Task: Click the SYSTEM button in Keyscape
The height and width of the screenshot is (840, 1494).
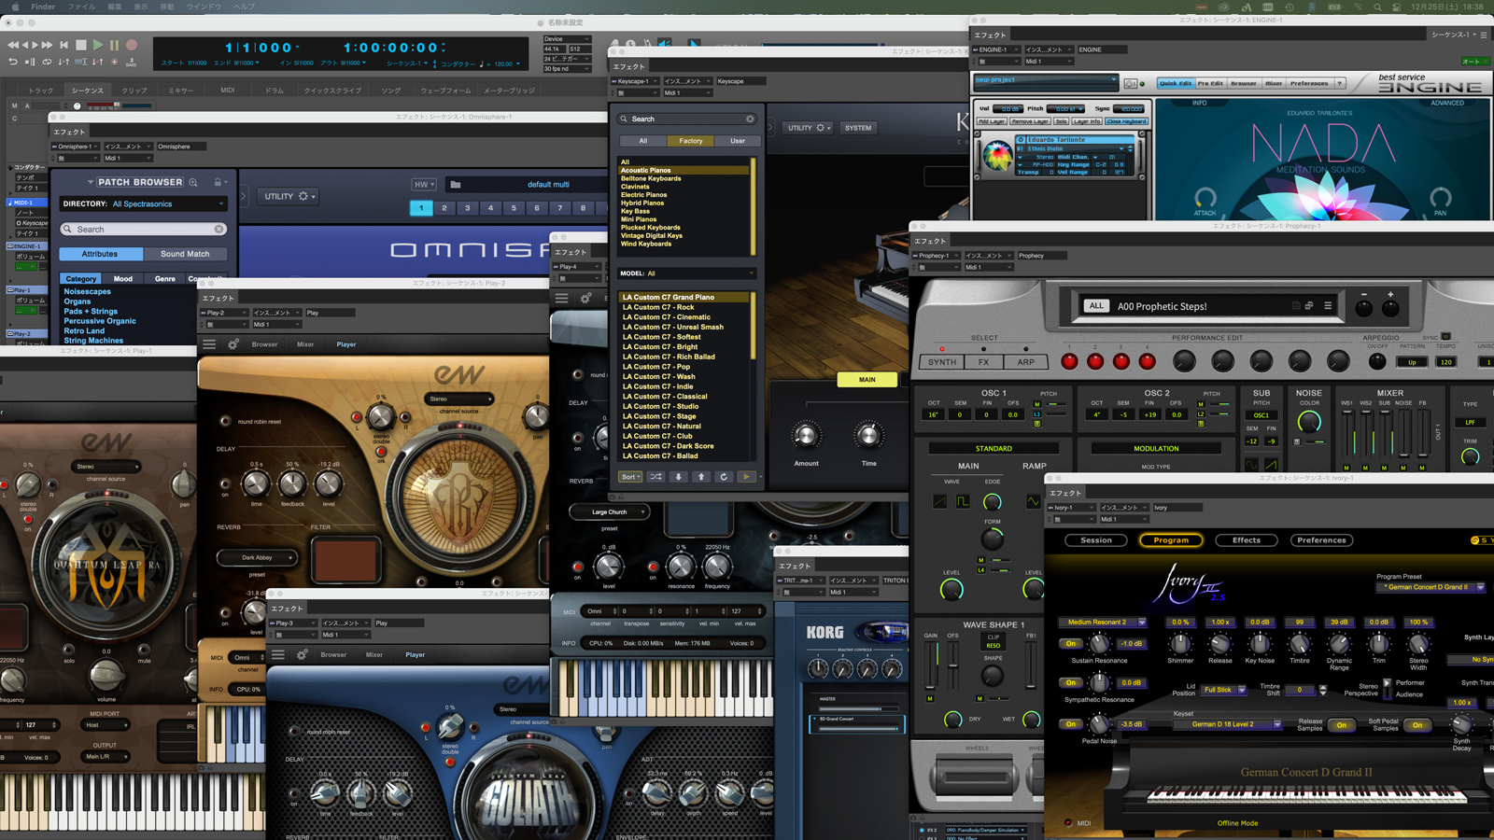Action: coord(857,128)
